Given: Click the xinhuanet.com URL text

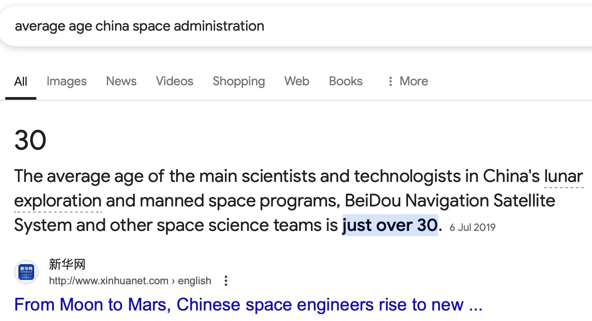Looking at the screenshot, I should 109,281.
